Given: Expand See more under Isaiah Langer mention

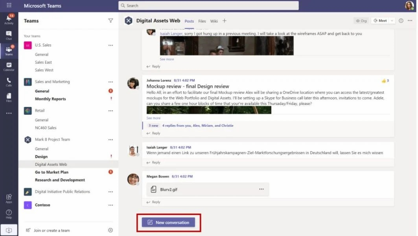Looking at the screenshot, I should (167, 59).
